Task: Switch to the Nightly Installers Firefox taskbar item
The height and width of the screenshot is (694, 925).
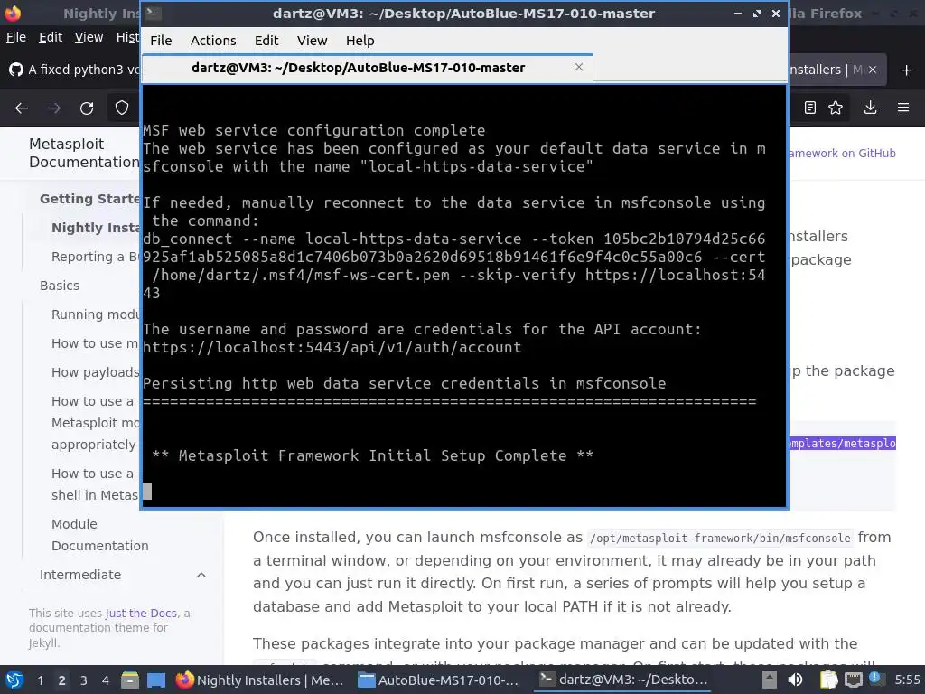Action: coord(259,680)
